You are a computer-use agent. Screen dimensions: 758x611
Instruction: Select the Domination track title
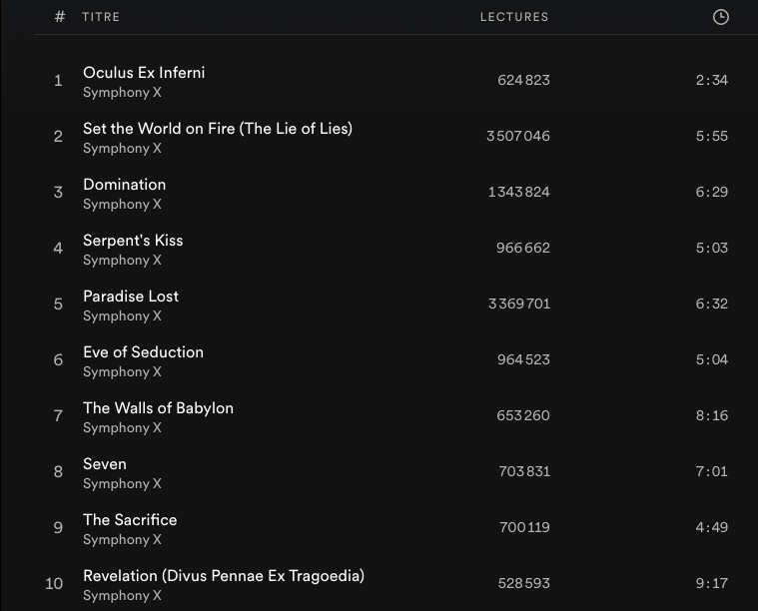(124, 185)
